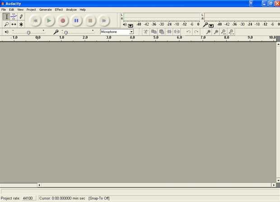Click the microphone icon beside input volume slider
Image resolution: width=280 pixels, height=202 pixels.
56,32
